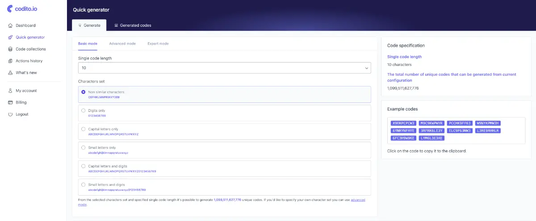Click the 'abcdefghijklmnopqrstuvwxyz0123456789' sample text

[117, 190]
